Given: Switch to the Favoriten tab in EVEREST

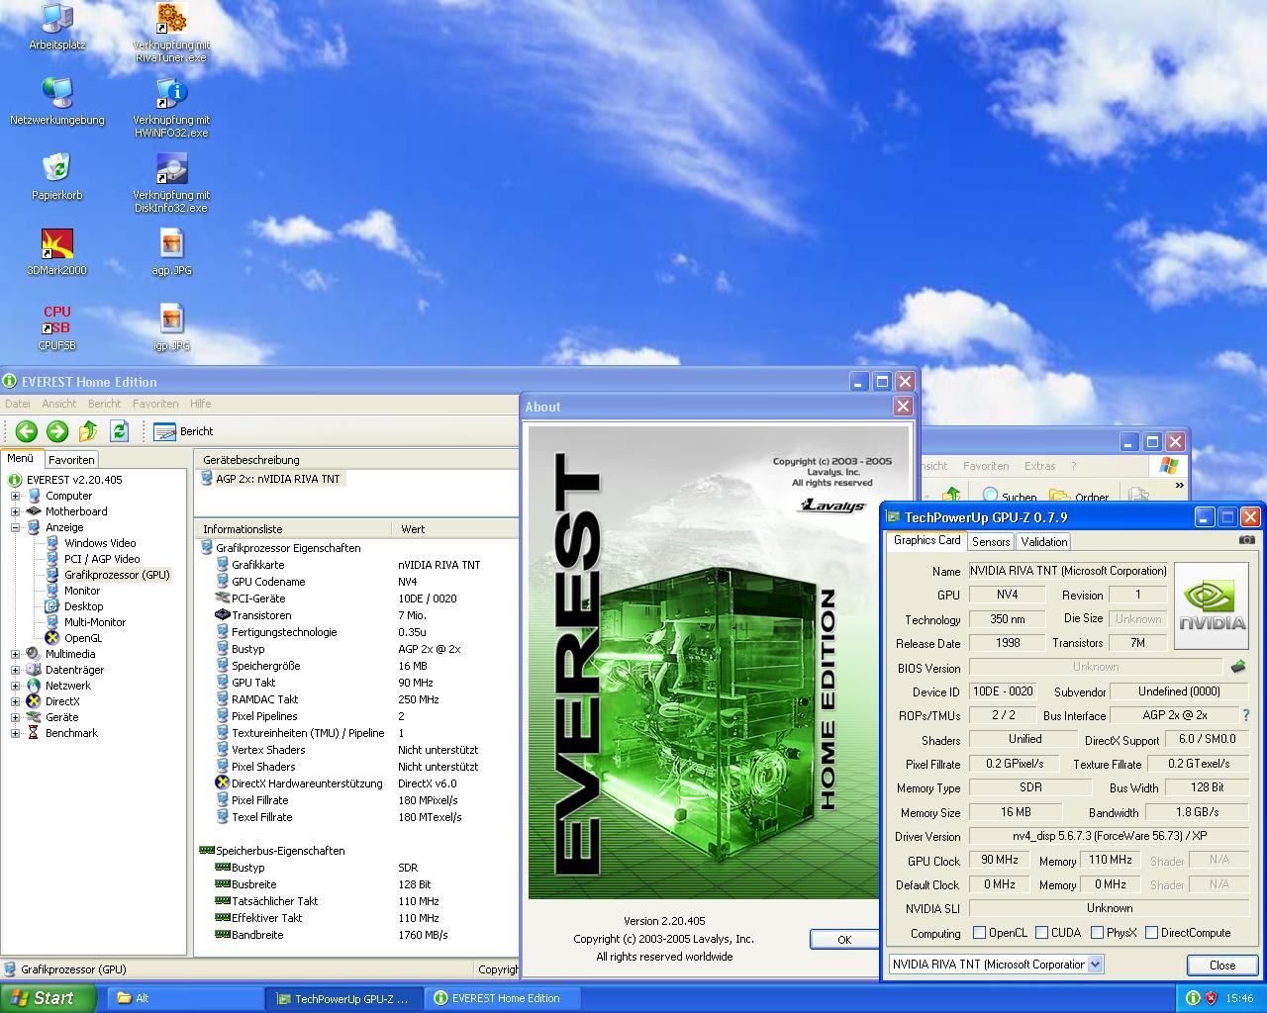Looking at the screenshot, I should (x=71, y=460).
